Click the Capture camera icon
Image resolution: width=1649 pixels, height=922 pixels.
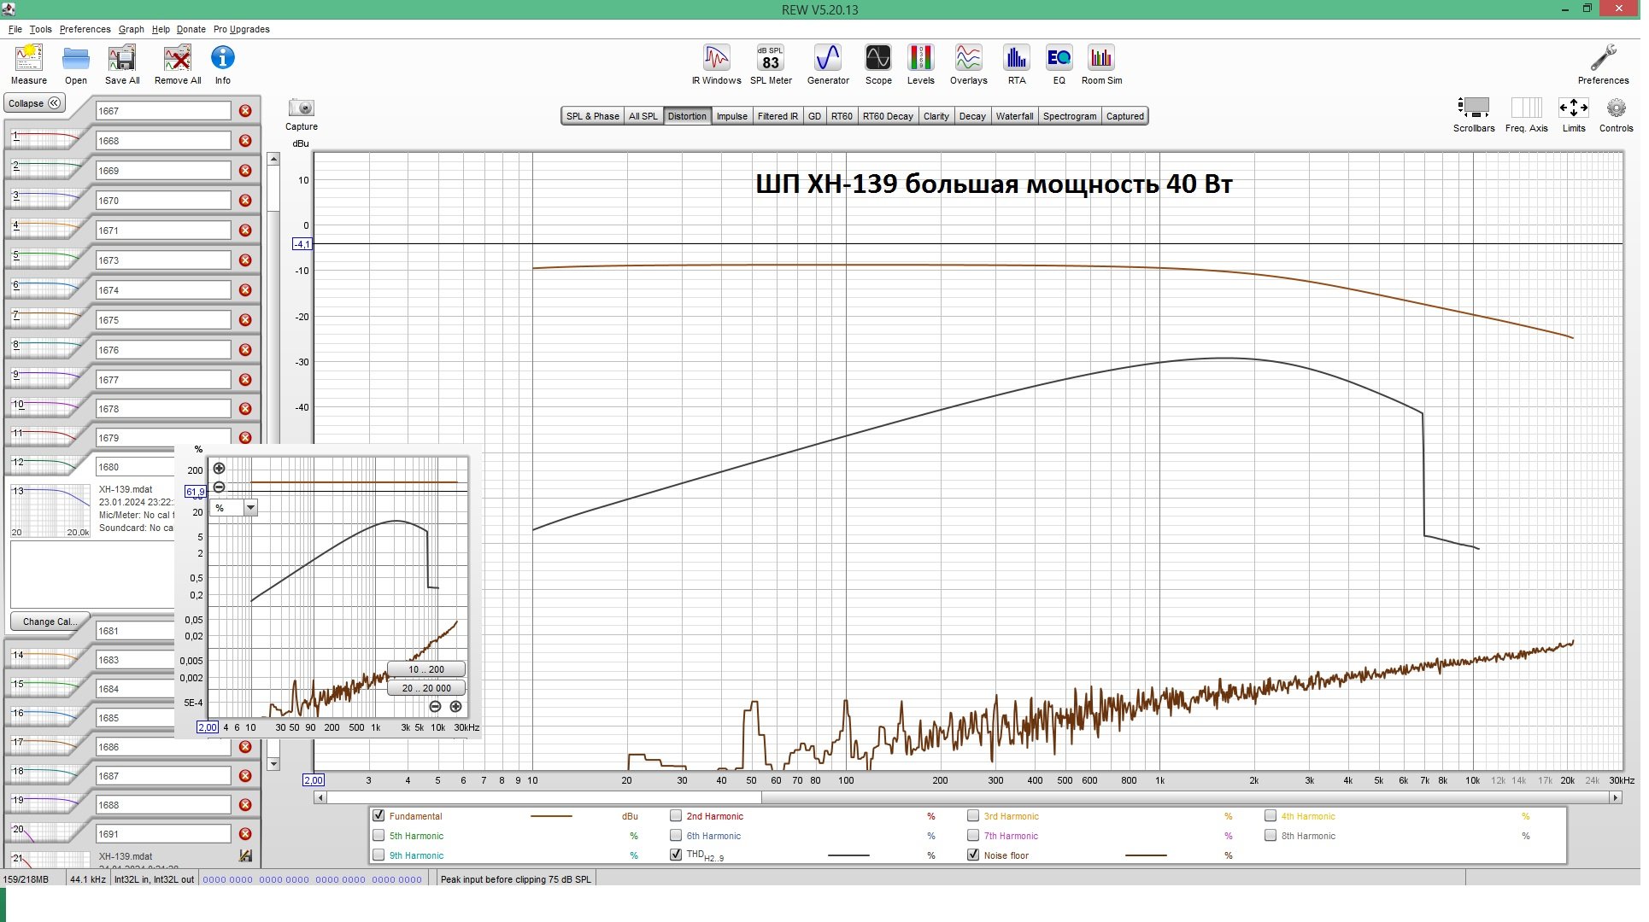click(x=301, y=108)
